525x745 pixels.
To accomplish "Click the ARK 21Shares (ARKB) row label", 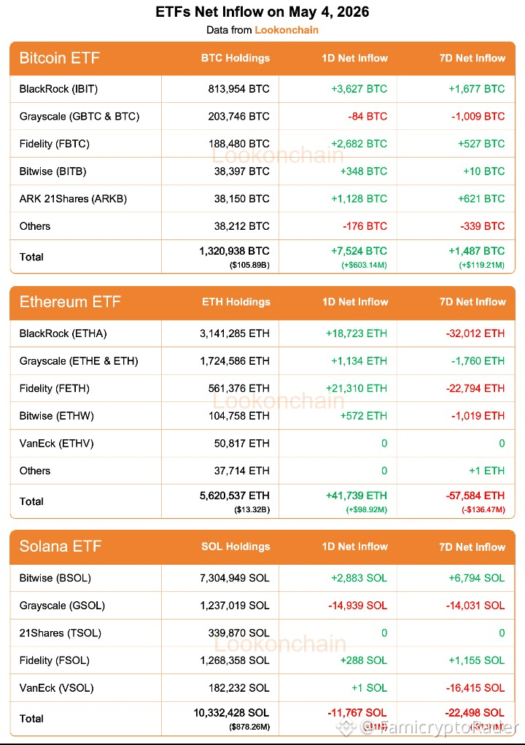I will [x=73, y=198].
